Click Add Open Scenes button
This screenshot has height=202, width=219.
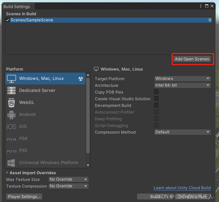192,59
